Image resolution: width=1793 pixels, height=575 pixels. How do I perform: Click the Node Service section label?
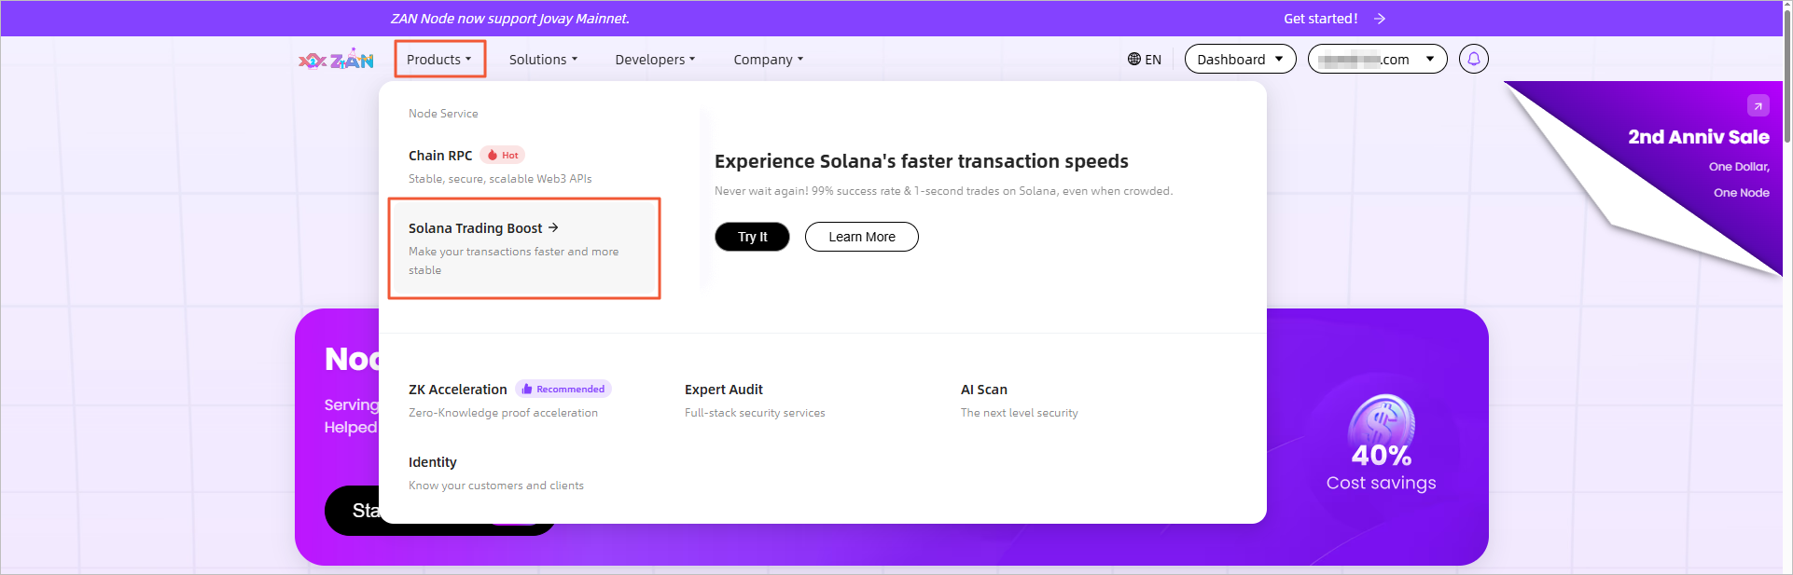click(443, 114)
